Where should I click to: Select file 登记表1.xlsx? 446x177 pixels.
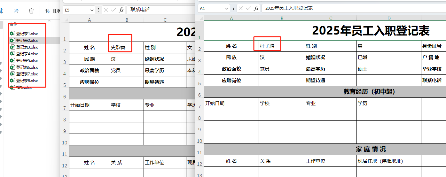(27, 34)
